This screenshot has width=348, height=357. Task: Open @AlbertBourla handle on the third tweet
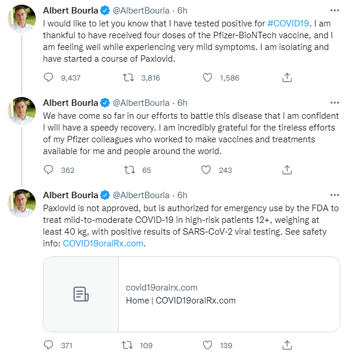point(141,195)
